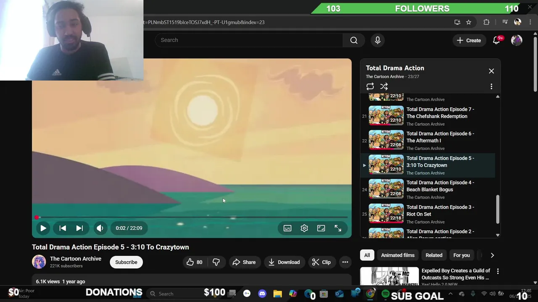Skip to the next video
Image resolution: width=538 pixels, height=302 pixels.
(79, 228)
